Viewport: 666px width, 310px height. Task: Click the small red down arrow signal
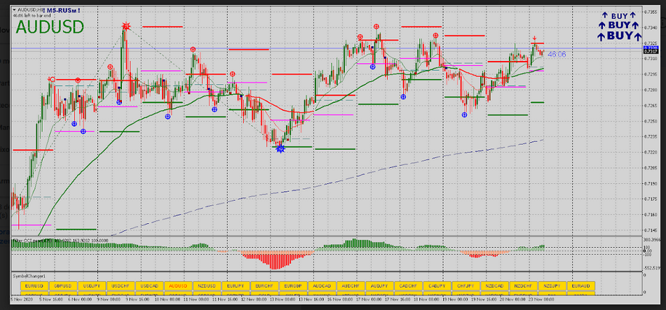click(x=534, y=39)
